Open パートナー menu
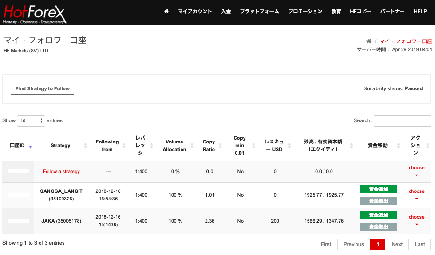The height and width of the screenshot is (255, 435). 392,11
